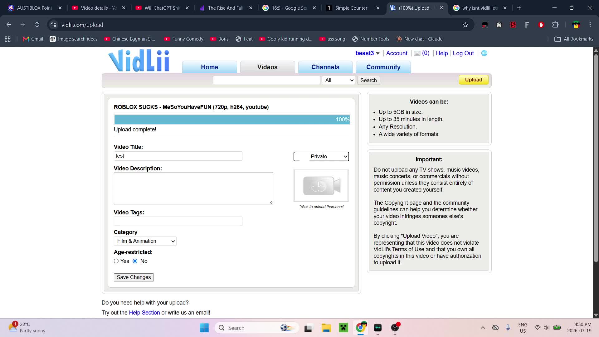Viewport: 599px width, 337px height.
Task: Switch to AUSTIBLOX Point browser tab
Action: click(x=34, y=8)
